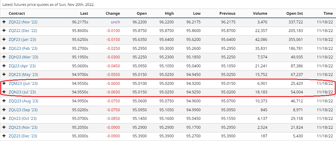This screenshot has height=141, width=336.
Task: Expand the ZQM23 (Jun '23) row
Action: [x=4, y=84]
